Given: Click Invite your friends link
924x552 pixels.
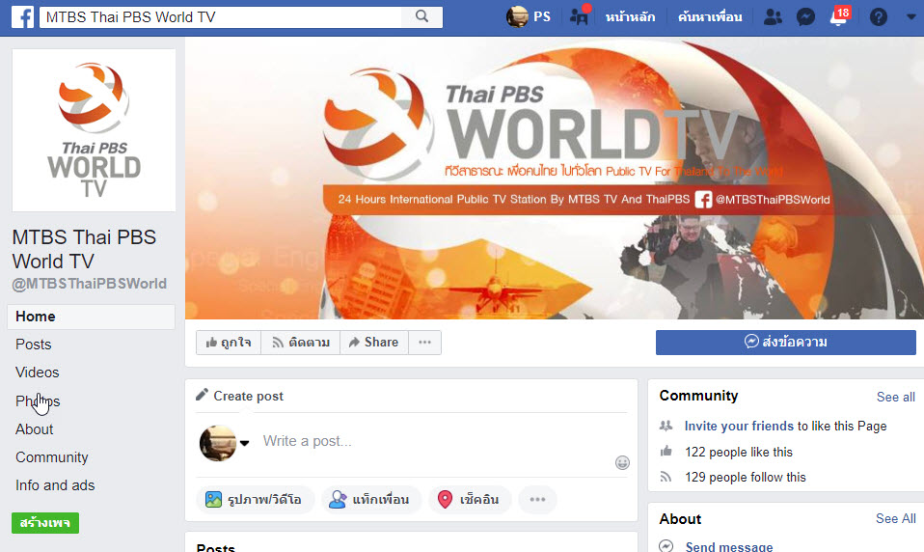Looking at the screenshot, I should [x=739, y=426].
